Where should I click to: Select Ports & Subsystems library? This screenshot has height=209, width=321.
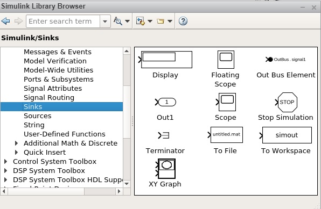pos(59,80)
